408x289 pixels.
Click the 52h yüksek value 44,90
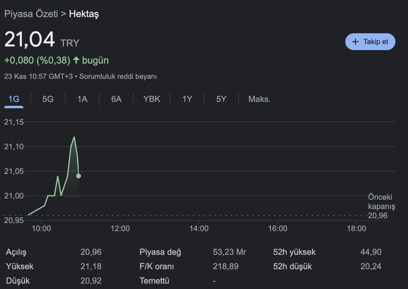pos(371,252)
